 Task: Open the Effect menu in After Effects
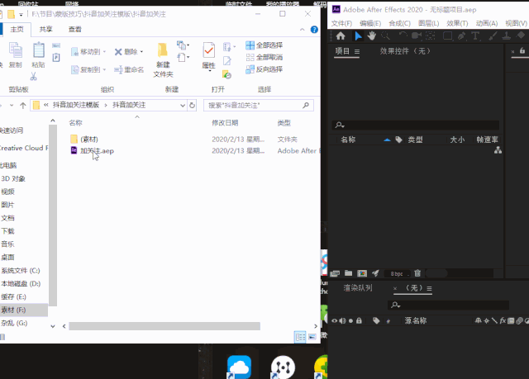coord(457,23)
